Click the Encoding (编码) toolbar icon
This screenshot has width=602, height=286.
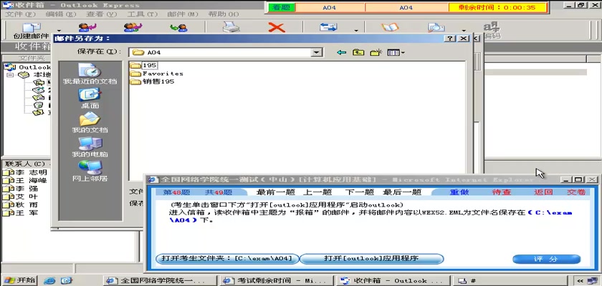click(492, 30)
